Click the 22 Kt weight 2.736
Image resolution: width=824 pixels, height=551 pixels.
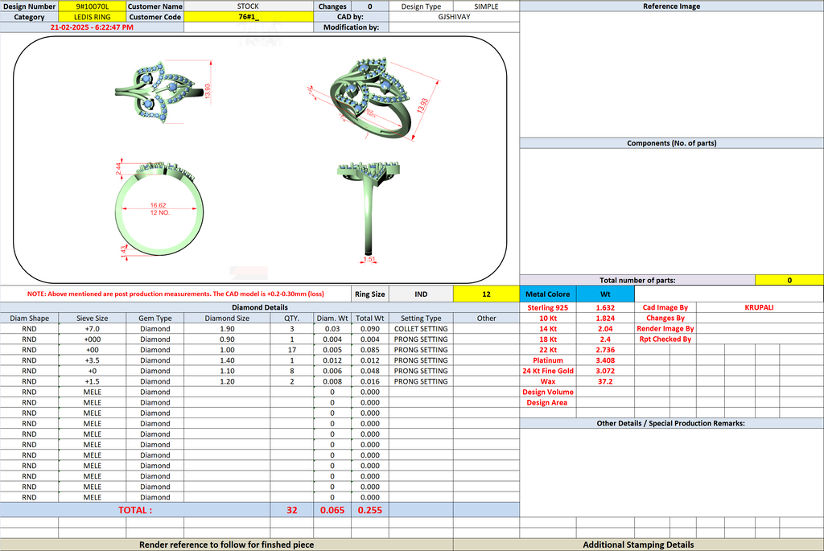(x=605, y=350)
